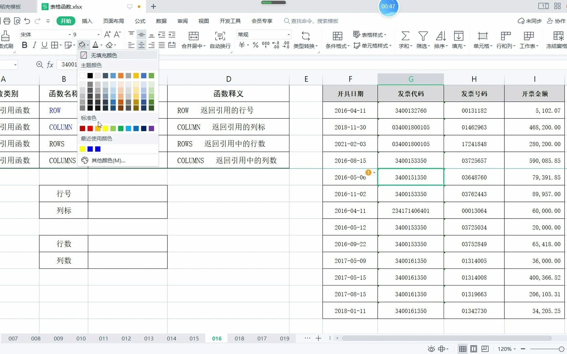This screenshot has height=354, width=567.
Task: Select cell with invoice code 234171406401
Action: [411, 211]
